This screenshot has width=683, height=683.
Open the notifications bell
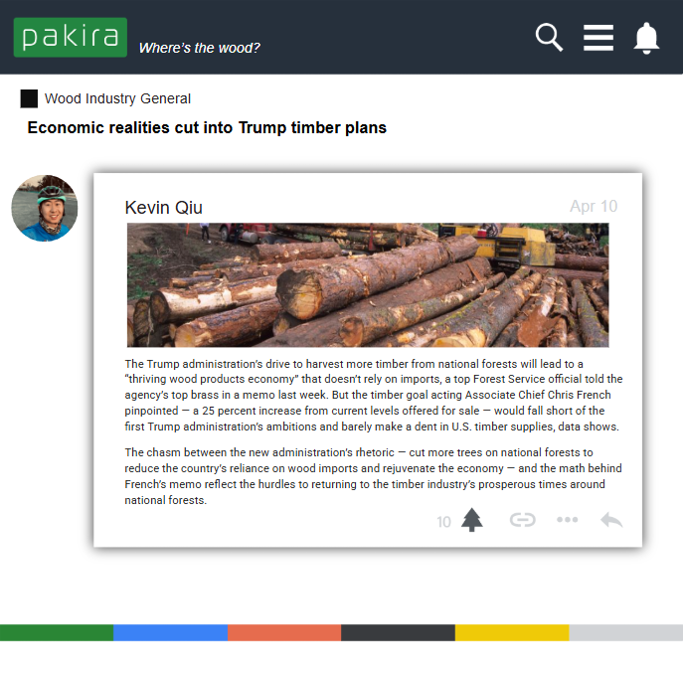click(x=646, y=39)
